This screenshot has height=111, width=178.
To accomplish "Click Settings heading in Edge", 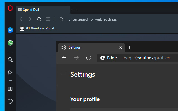I will point(83,74).
